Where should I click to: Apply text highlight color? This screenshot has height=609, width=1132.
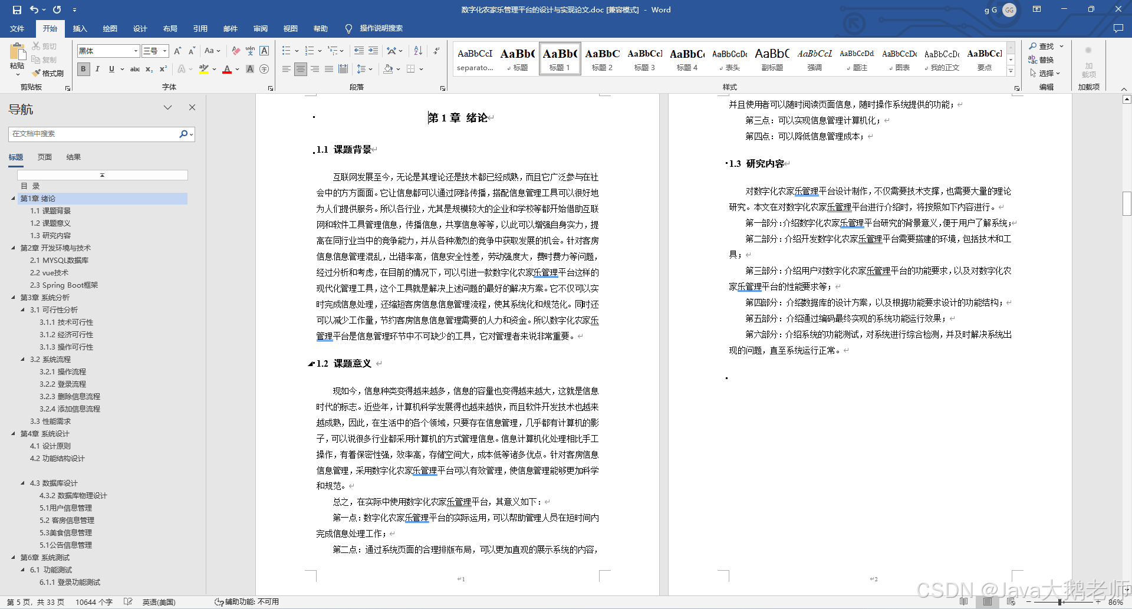[203, 69]
